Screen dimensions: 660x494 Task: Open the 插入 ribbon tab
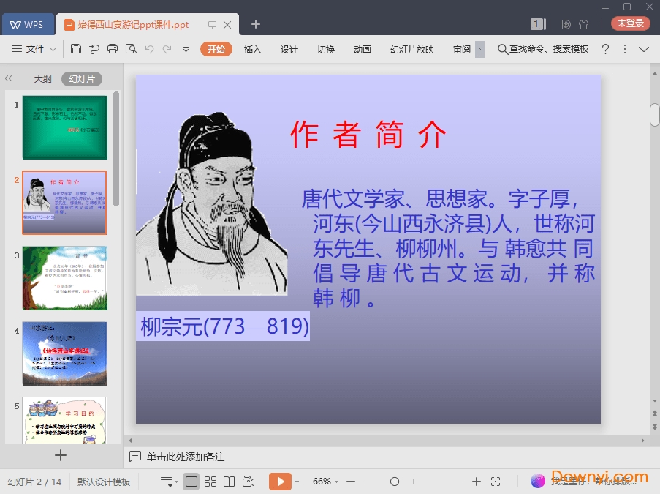coord(252,49)
